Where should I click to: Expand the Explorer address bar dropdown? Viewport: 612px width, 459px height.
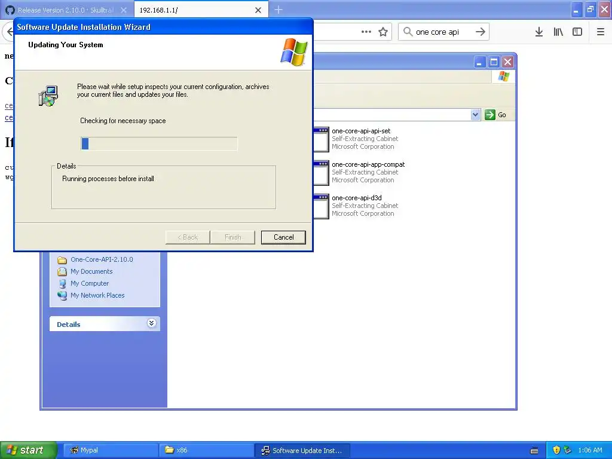[x=475, y=115]
